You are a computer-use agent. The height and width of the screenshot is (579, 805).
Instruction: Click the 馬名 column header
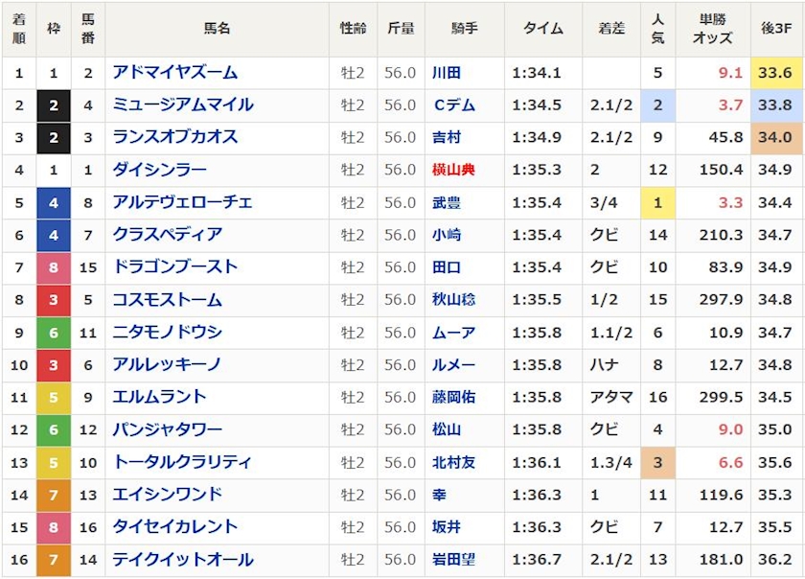[217, 29]
